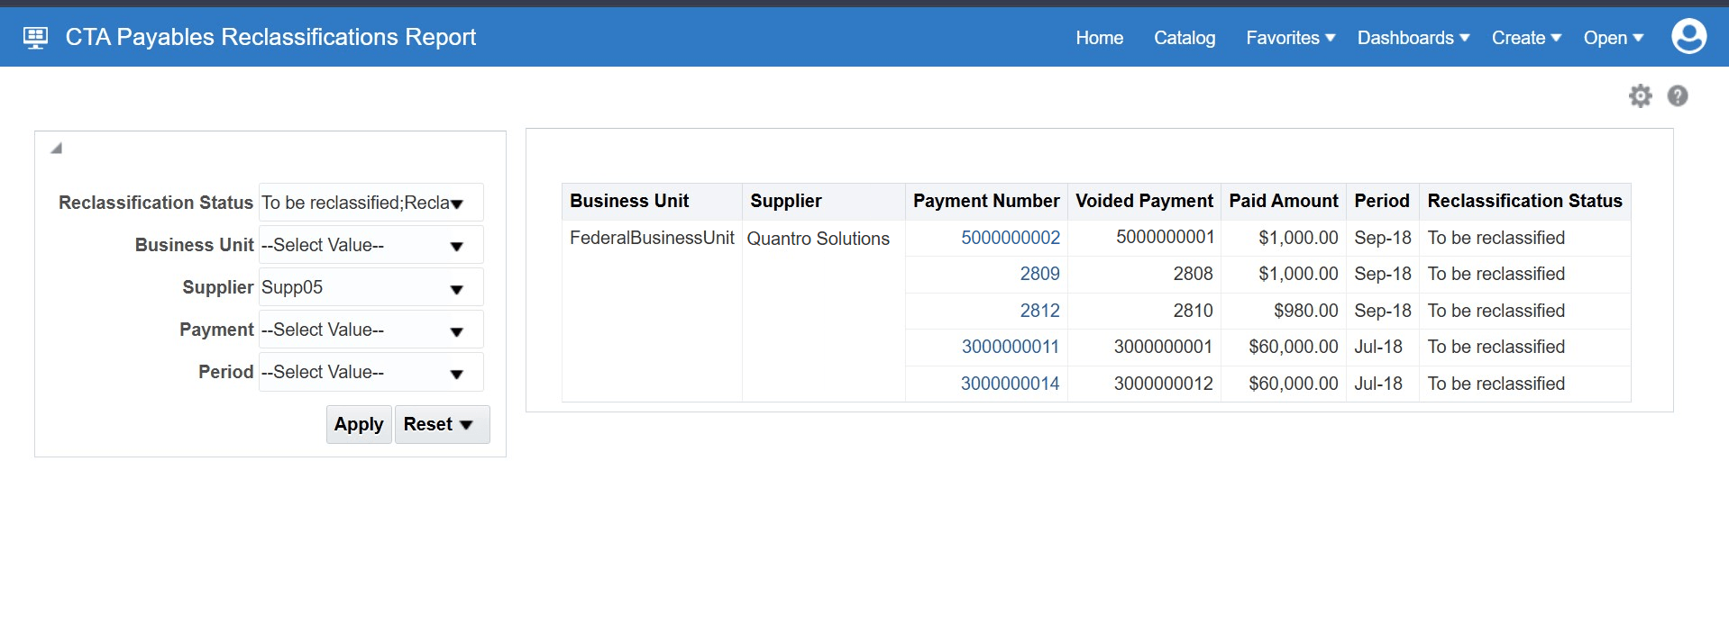Click the Apply button
This screenshot has width=1729, height=624.
[359, 424]
